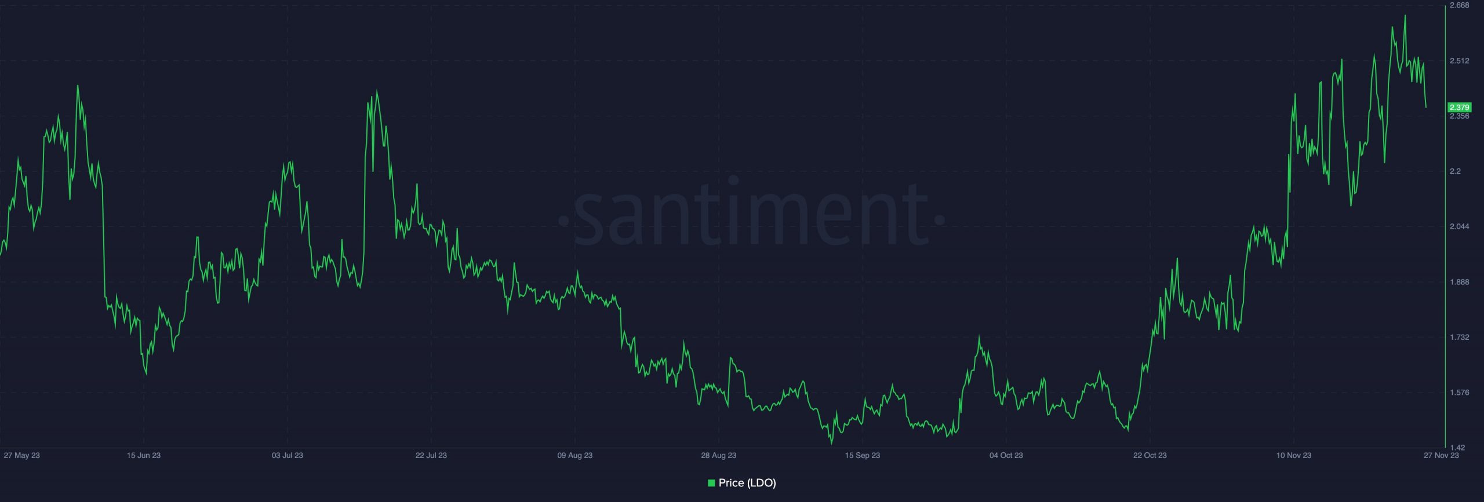This screenshot has width=1484, height=502.
Task: Click the 28 Aug 23 date label
Action: (x=719, y=455)
